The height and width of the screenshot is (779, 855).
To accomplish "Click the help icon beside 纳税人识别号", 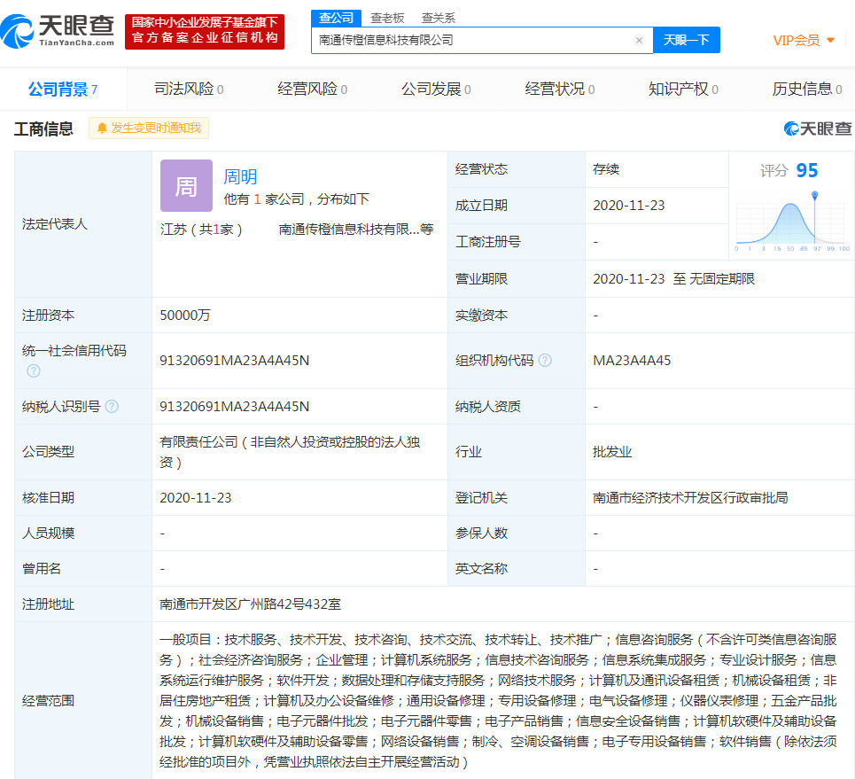I will coord(112,407).
